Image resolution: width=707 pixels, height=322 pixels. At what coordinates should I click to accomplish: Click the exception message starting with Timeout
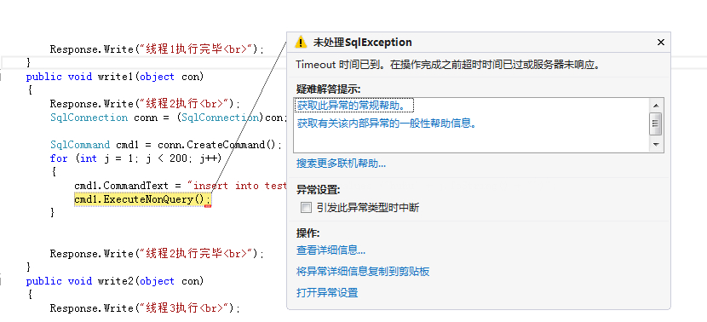pos(448,65)
